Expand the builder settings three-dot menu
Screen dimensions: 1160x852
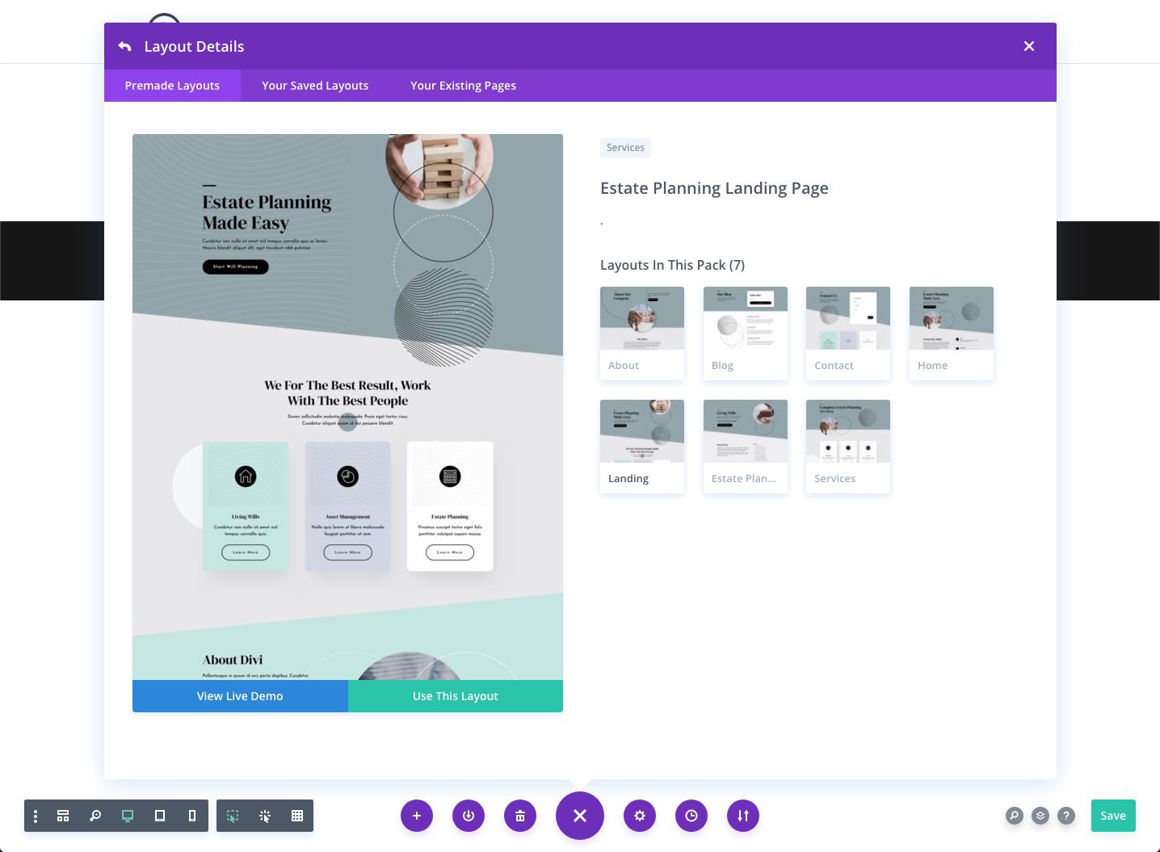[35, 816]
